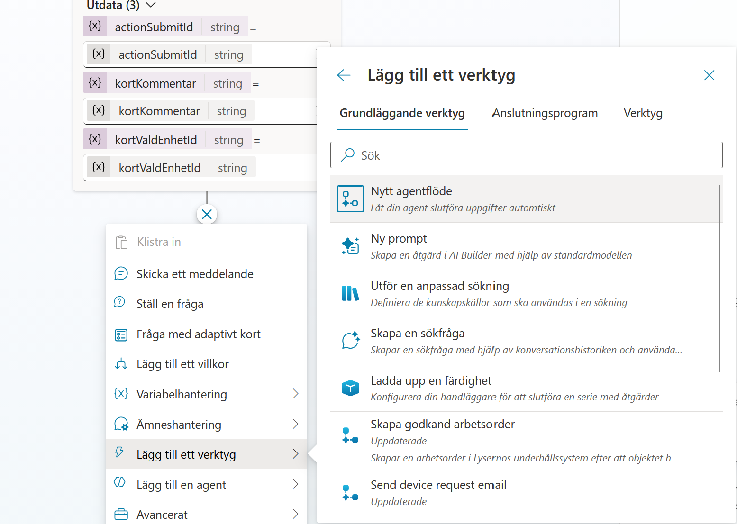The width and height of the screenshot is (737, 524).
Task: Expand the Ämneshantering submenu arrow
Action: click(x=295, y=424)
